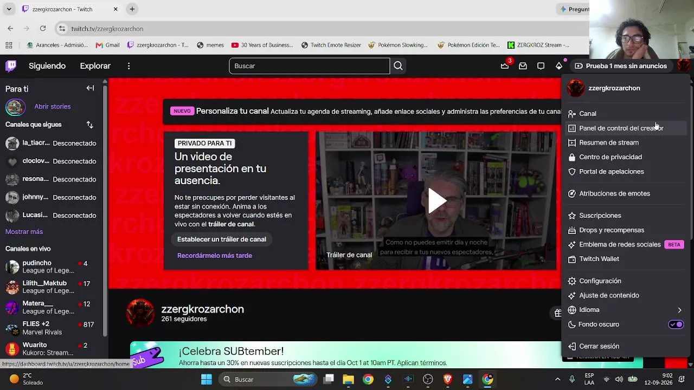694x390 pixels.
Task: Open Prime loot crown icon
Action: [505, 66]
